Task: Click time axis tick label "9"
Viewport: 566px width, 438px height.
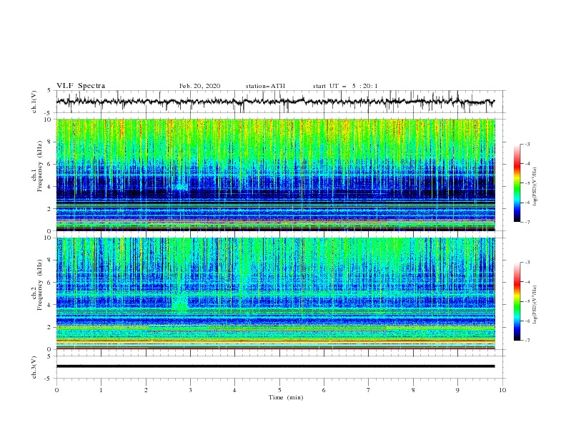Action: pos(457,390)
